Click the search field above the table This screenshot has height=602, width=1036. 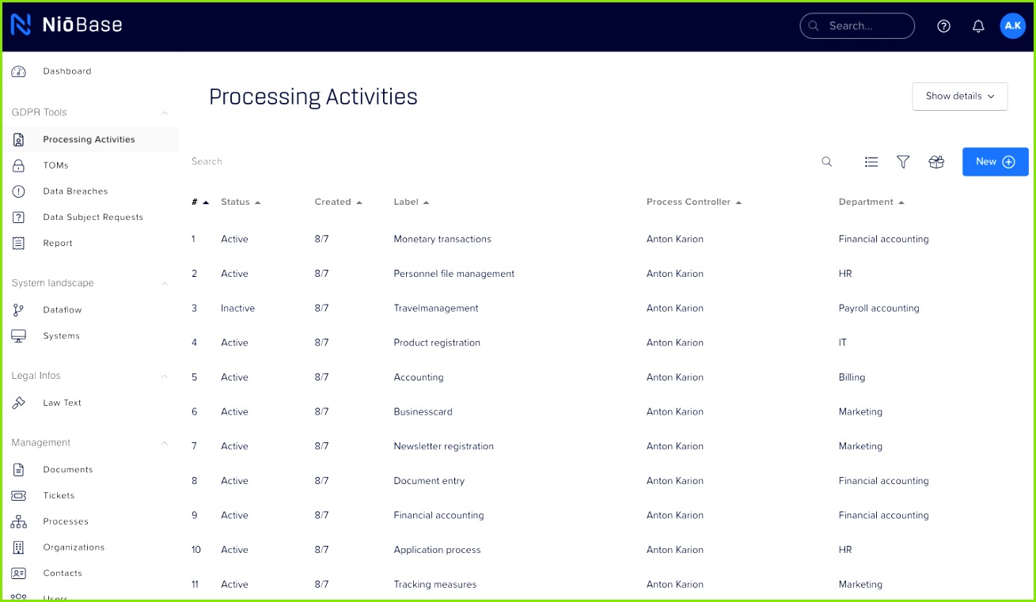click(317, 161)
